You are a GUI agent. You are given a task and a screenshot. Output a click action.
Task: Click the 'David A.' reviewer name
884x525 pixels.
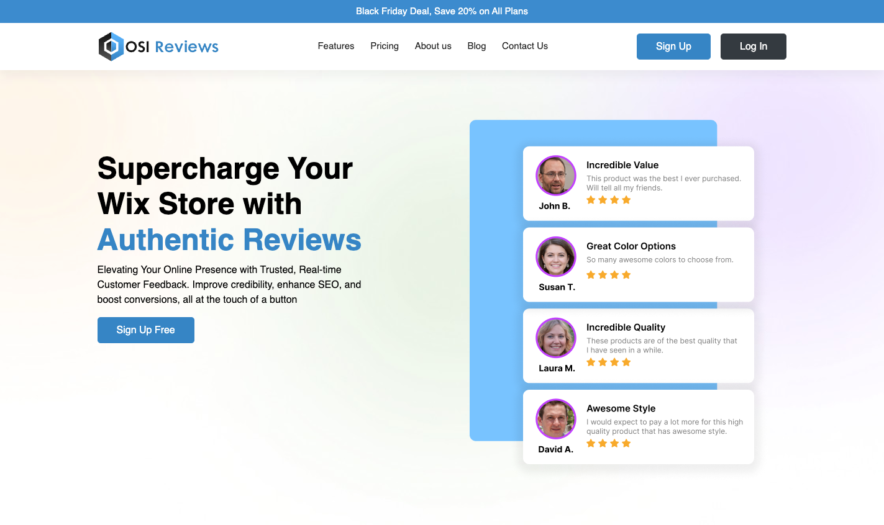[556, 449]
